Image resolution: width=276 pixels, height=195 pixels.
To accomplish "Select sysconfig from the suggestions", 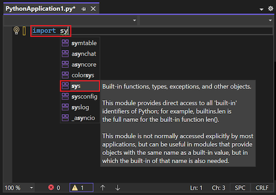I will tap(80, 97).
